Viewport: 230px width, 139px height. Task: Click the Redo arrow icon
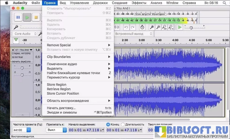(132, 27)
